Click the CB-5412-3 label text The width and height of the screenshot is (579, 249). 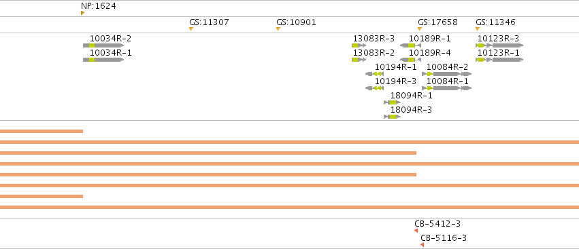tap(437, 224)
